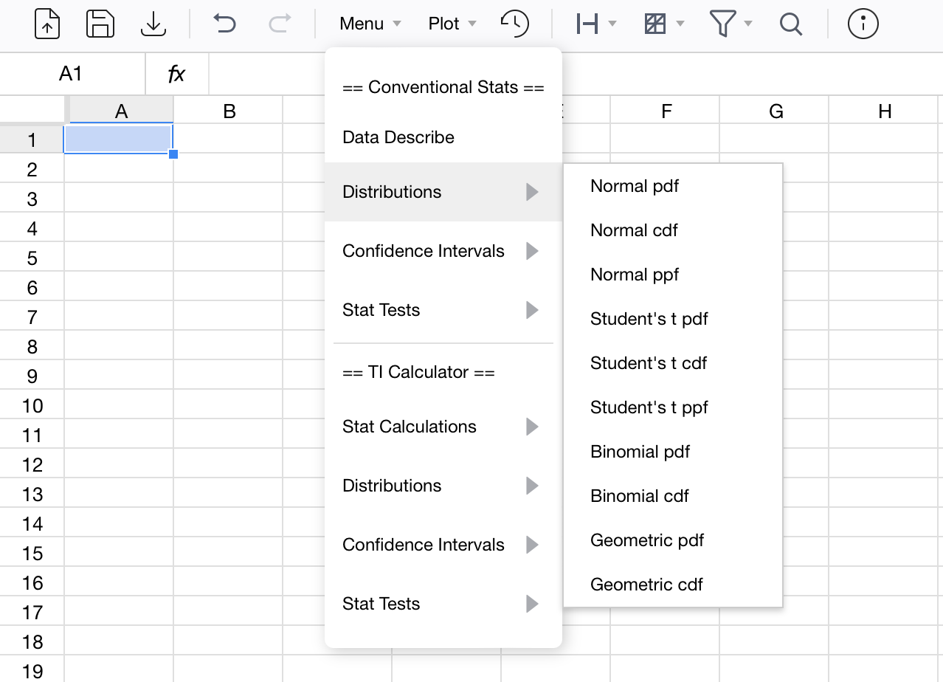
Task: Click the upload file icon
Action: pos(48,24)
